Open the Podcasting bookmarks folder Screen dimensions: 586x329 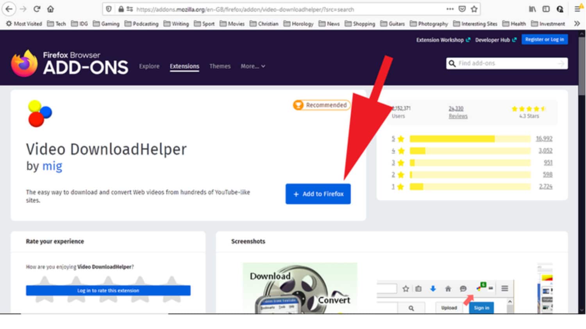click(141, 24)
